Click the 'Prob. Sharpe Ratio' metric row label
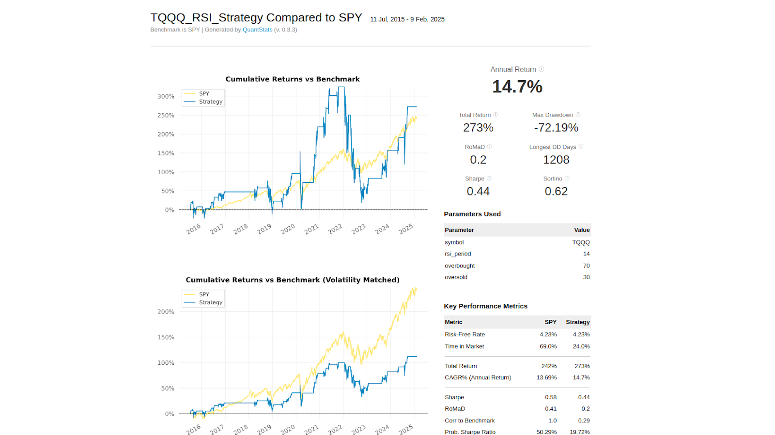 [470, 432]
